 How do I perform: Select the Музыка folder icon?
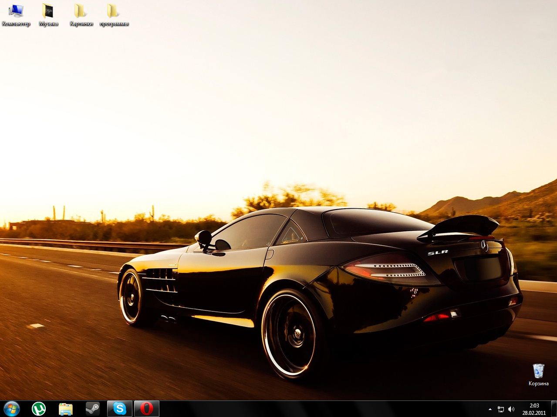click(48, 10)
